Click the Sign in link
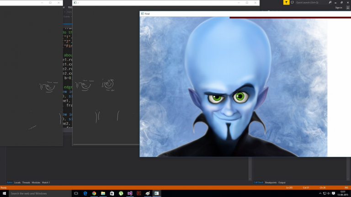351x197 pixels. coord(339,8)
